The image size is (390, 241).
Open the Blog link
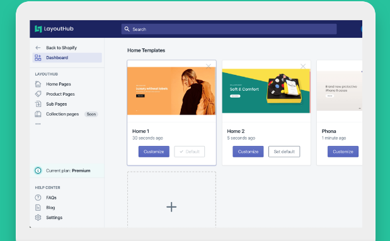pyautogui.click(x=50, y=208)
